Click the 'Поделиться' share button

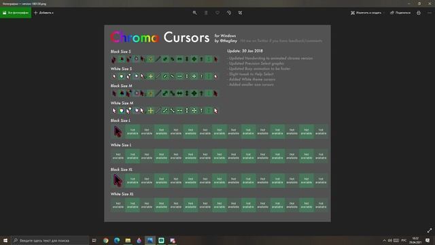point(400,13)
